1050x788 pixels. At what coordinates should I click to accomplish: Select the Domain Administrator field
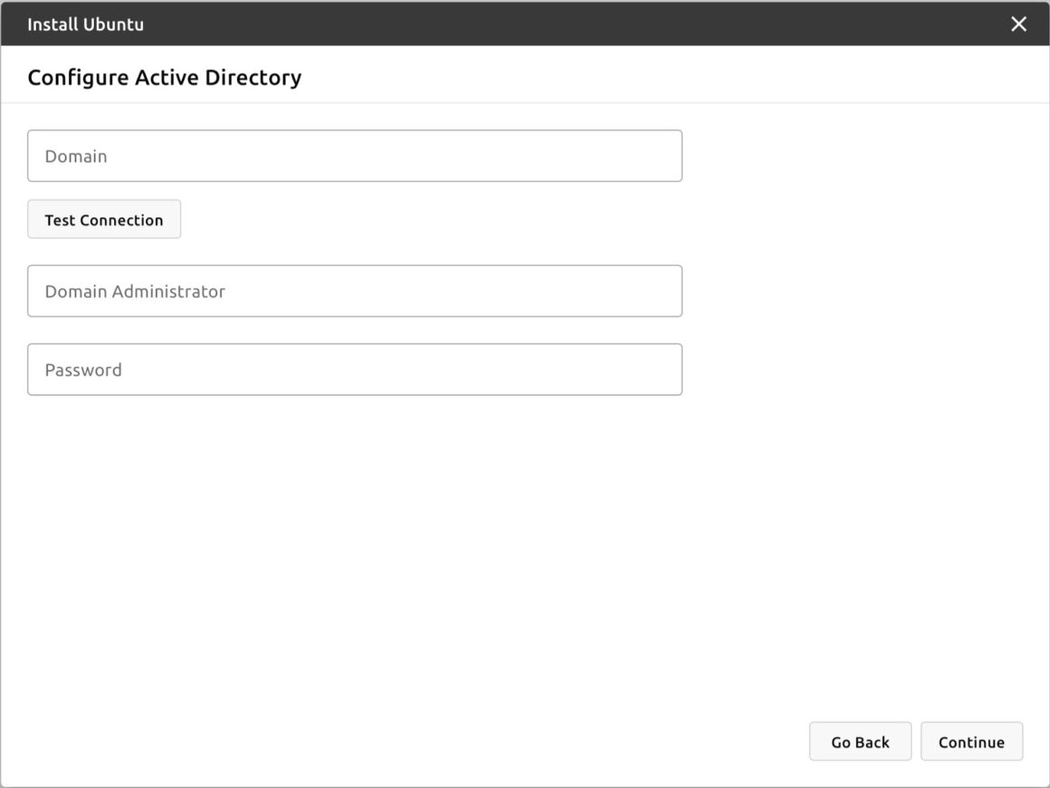[x=355, y=291]
